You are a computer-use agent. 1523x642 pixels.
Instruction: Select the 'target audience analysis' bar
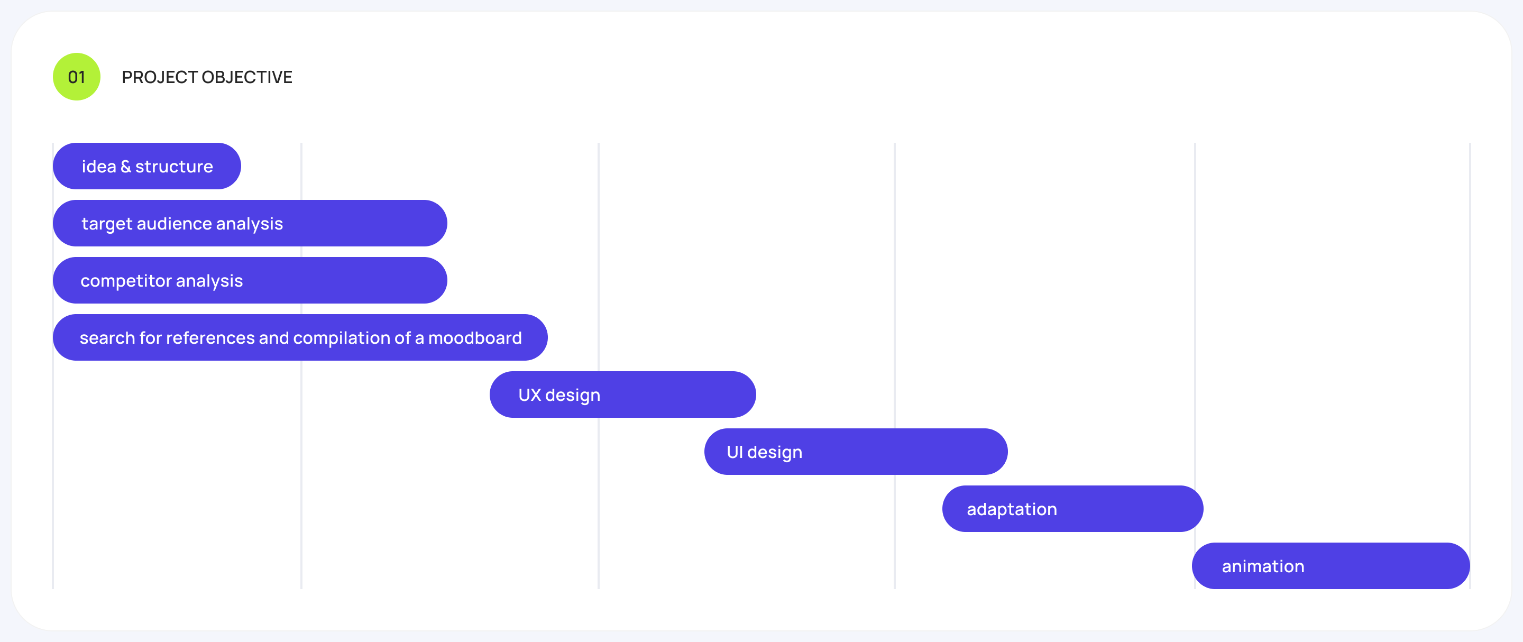click(250, 224)
